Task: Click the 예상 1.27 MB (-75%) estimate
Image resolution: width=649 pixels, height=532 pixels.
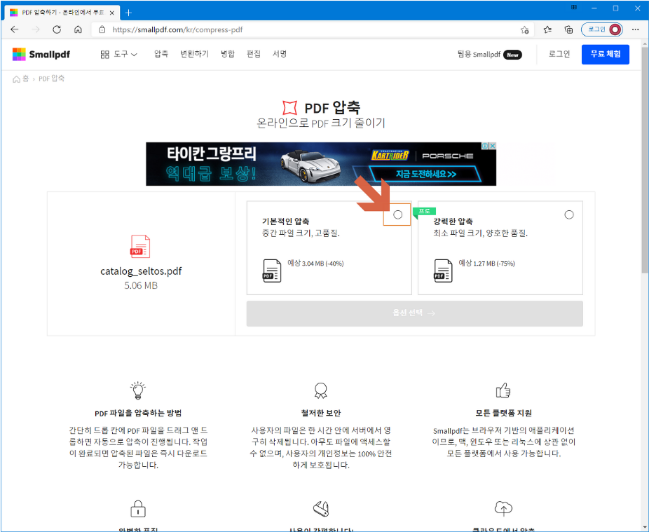Action: coord(486,264)
